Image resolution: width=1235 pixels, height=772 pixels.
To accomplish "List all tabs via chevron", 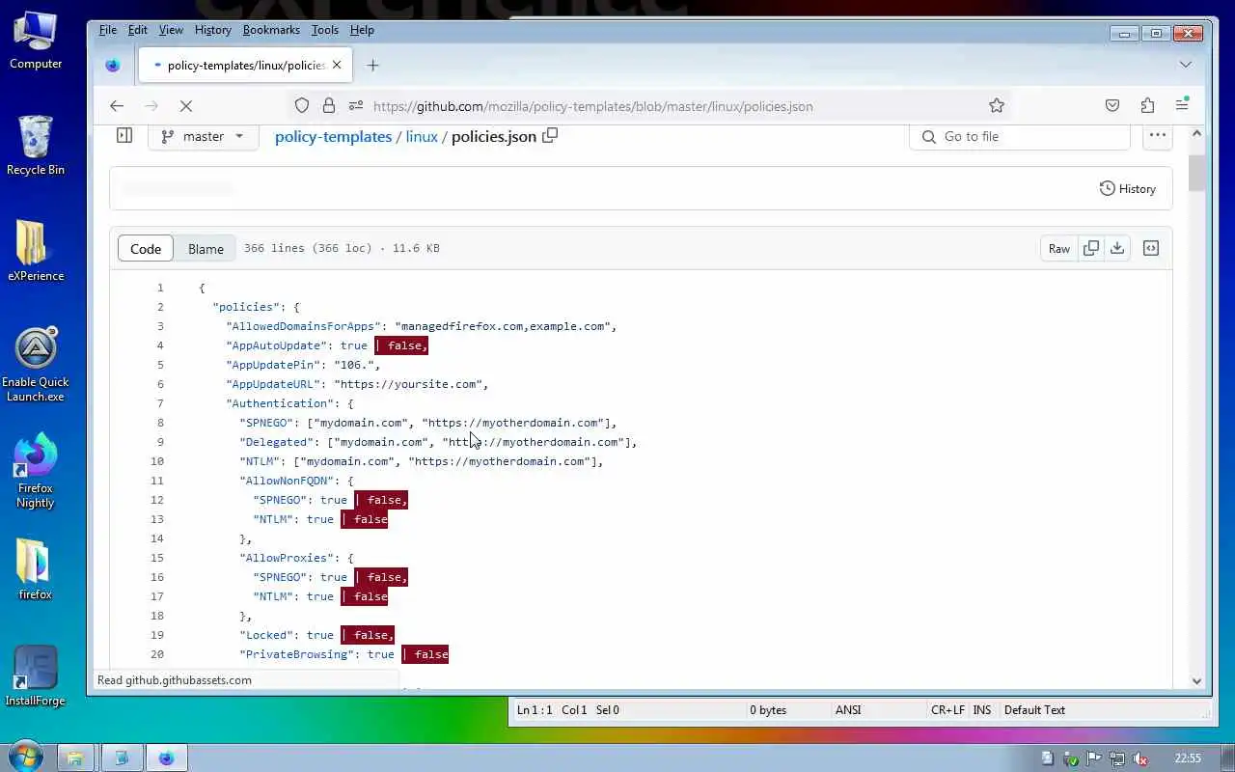I will pos(1186,65).
